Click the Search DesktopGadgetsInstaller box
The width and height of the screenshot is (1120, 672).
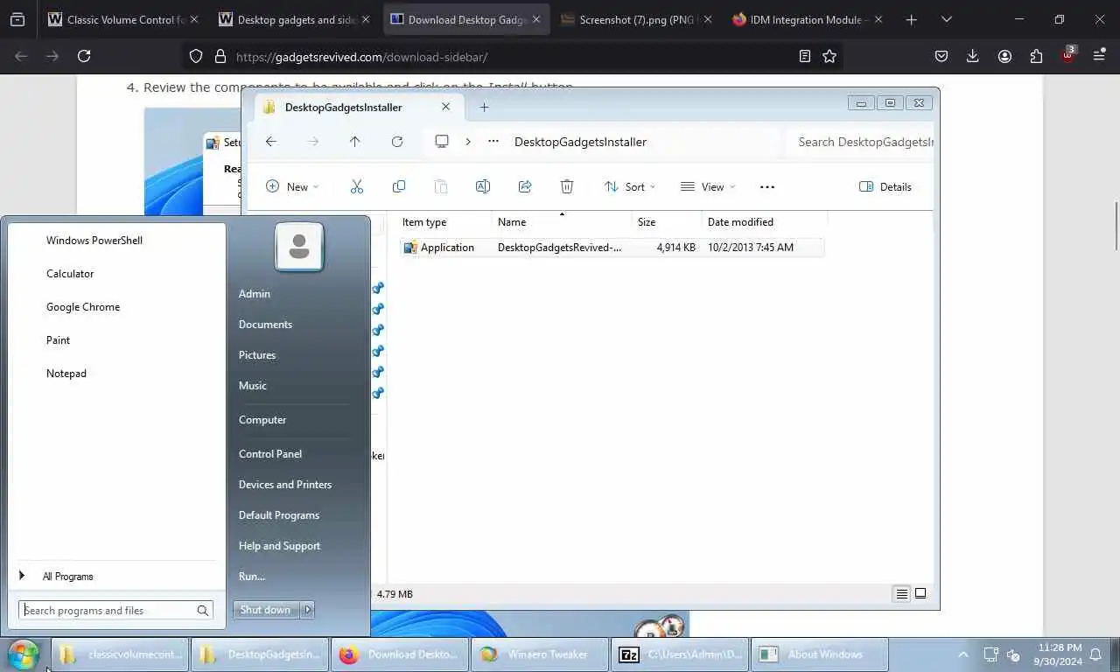click(x=862, y=142)
